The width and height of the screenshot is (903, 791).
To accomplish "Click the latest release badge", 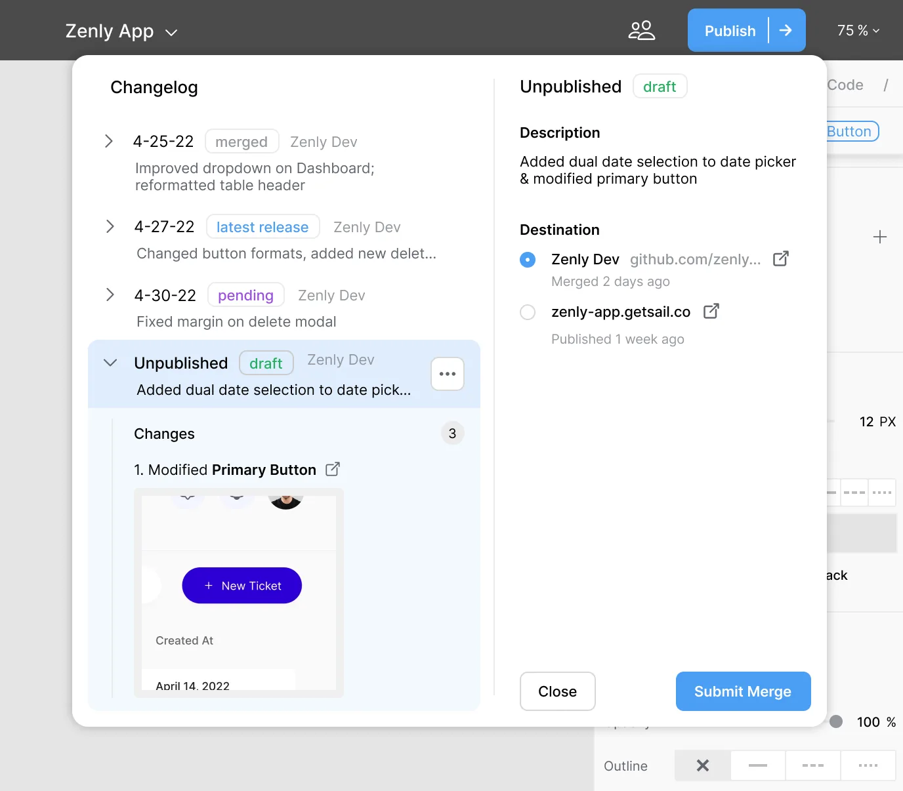I will tap(262, 226).
